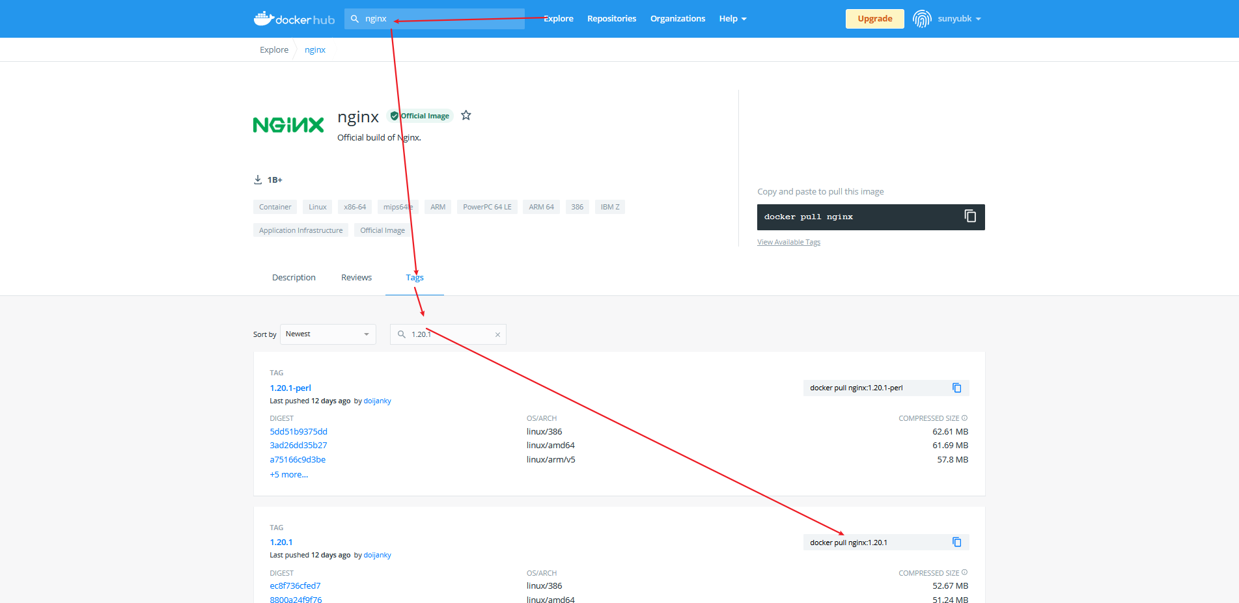The width and height of the screenshot is (1239, 603).
Task: Click the fingerprint avatar icon for sunyubk
Action: coord(922,19)
